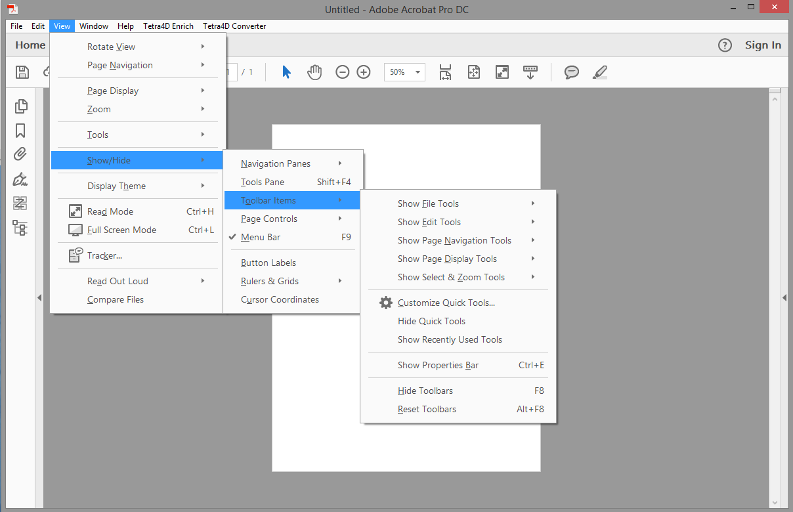Click the Fit One Full Page icon
This screenshot has width=793, height=512.
pyautogui.click(x=474, y=72)
